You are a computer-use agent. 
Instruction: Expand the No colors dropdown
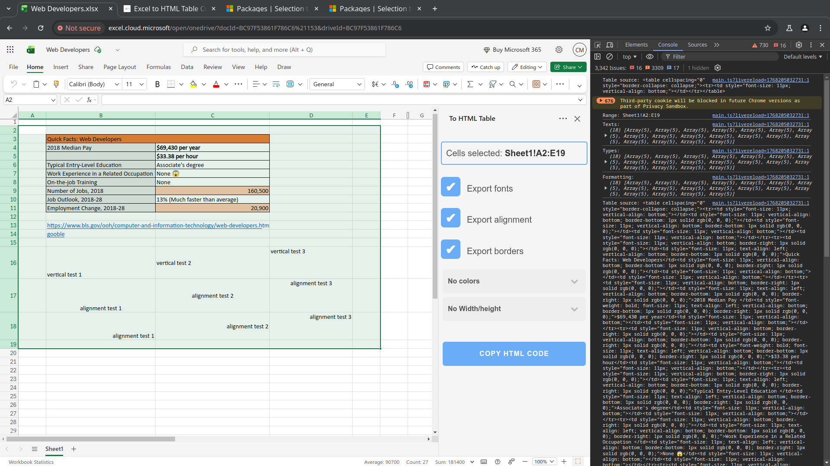pyautogui.click(x=514, y=281)
